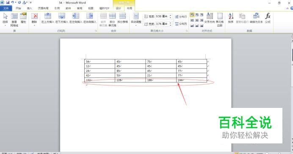Viewport: 293px width, 154px height.
Task: Increase row height with up spinner
Action: [170, 16]
